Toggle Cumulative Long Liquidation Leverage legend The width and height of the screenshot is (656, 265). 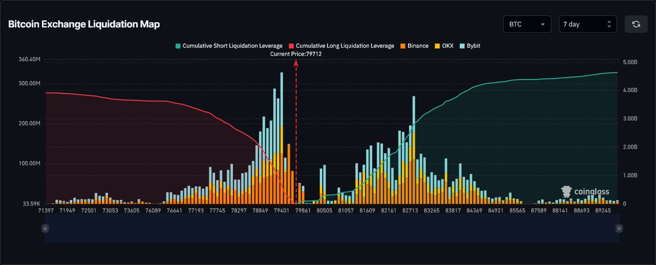[x=341, y=46]
